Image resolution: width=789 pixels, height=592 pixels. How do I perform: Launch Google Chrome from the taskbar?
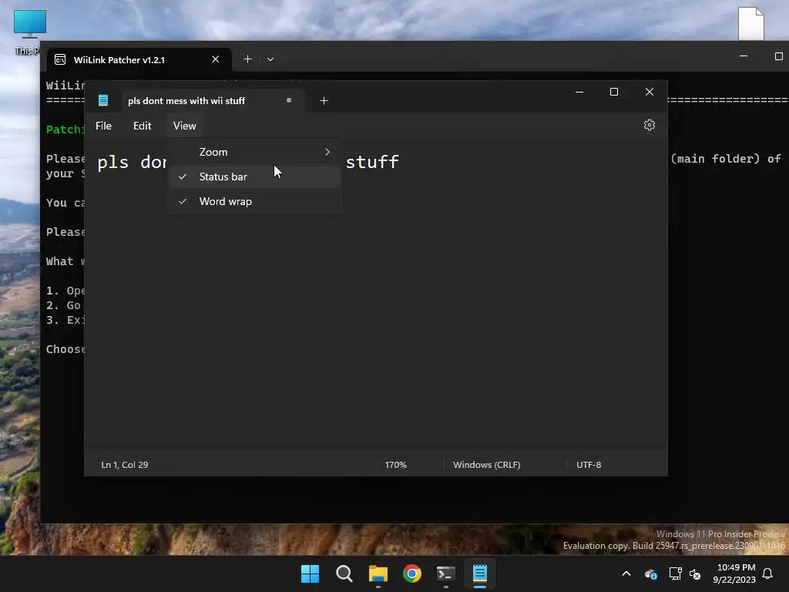pos(411,573)
